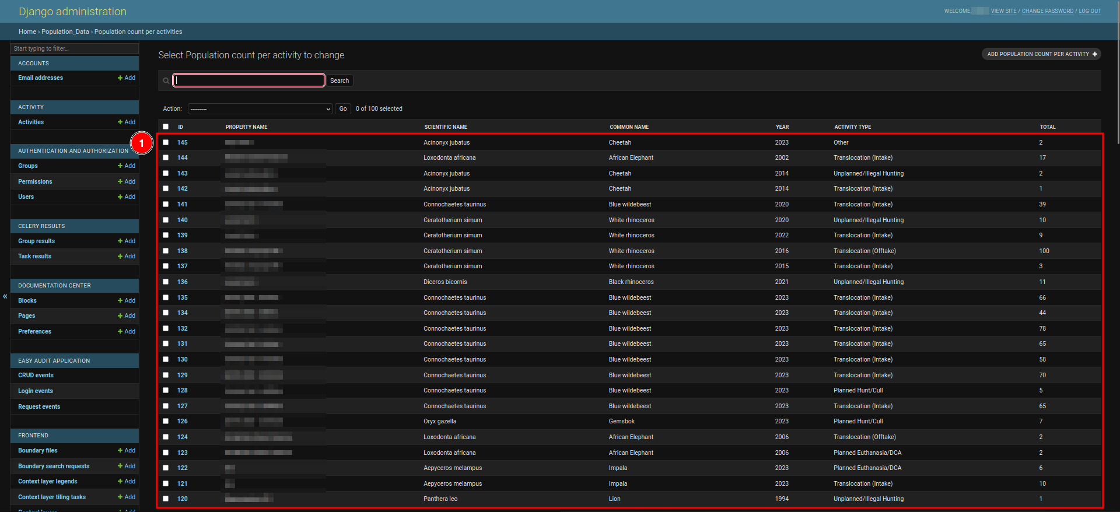Click Add icon next to Email addresses
The height and width of the screenshot is (512, 1120).
click(x=126, y=78)
